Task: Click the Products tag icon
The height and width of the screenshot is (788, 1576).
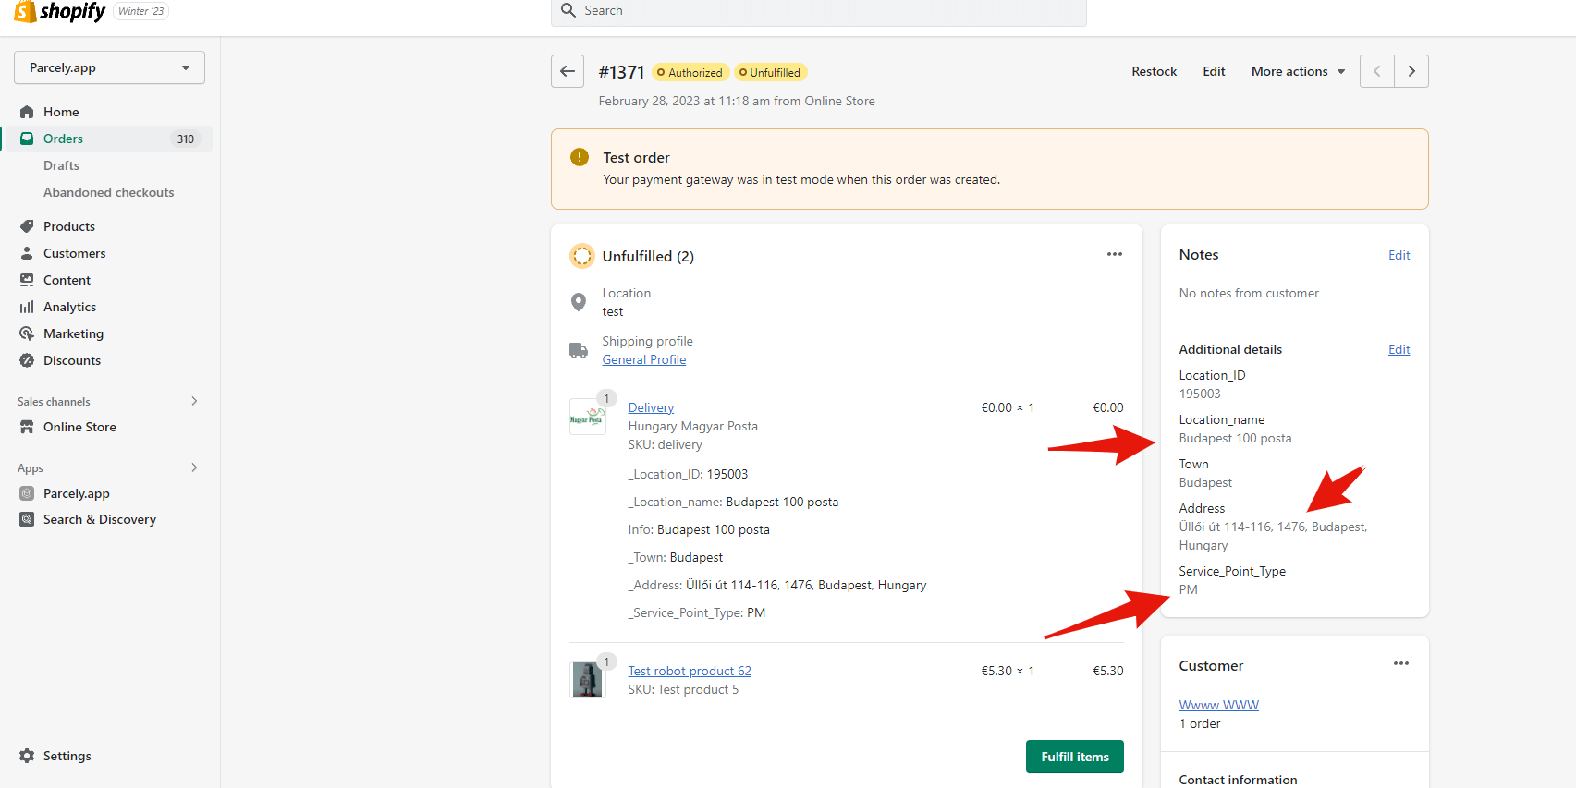Action: pyautogui.click(x=27, y=226)
